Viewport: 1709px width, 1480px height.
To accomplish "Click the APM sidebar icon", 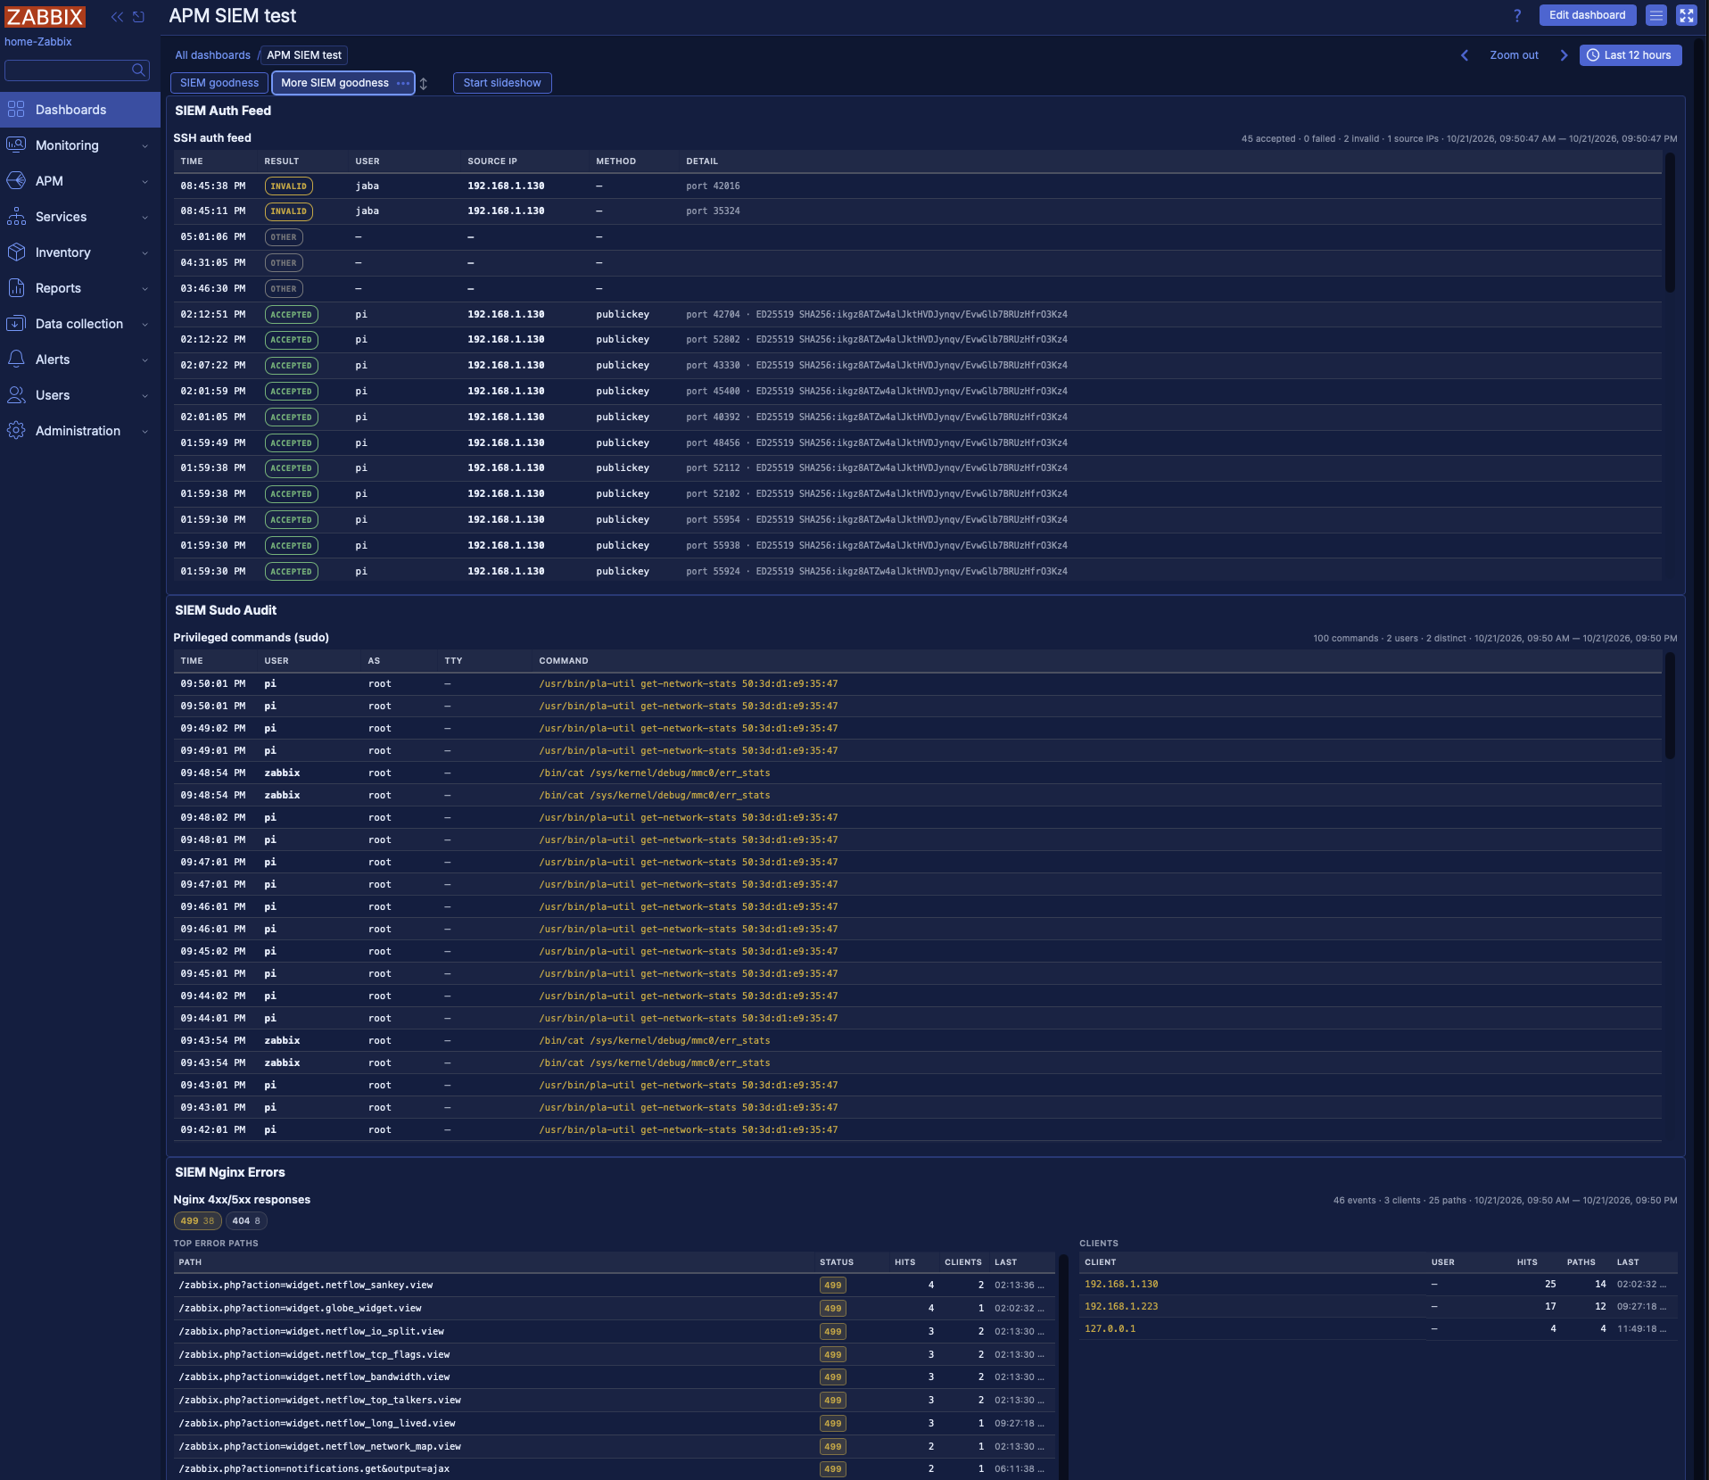I will point(16,181).
